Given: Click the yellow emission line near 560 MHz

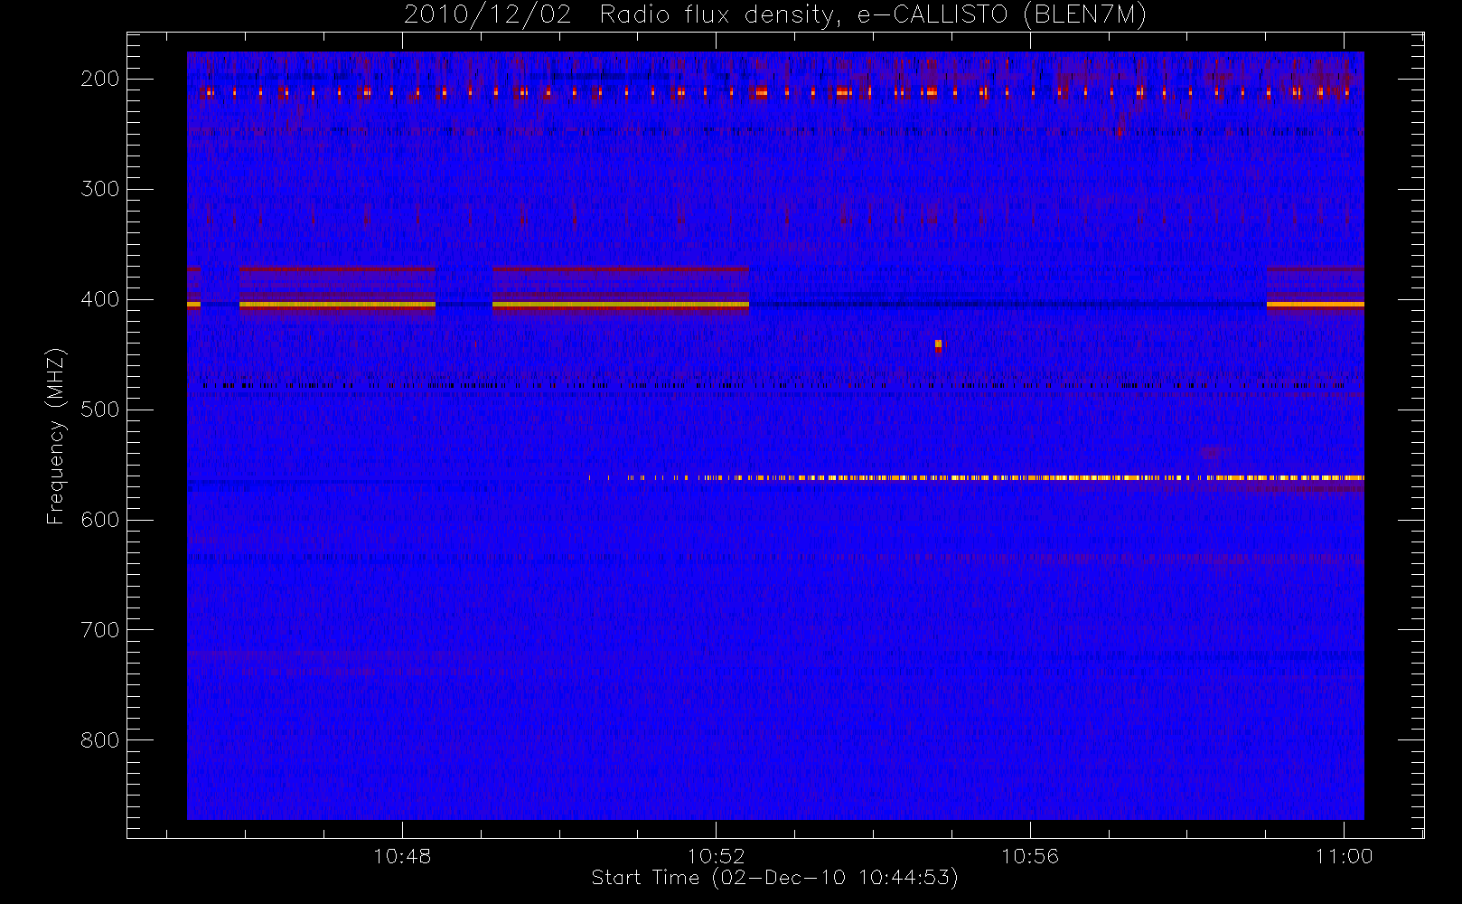Looking at the screenshot, I should click(976, 477).
